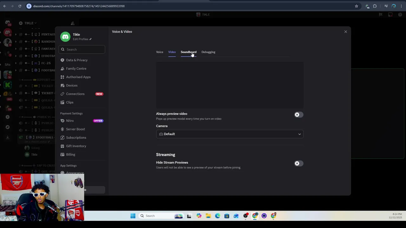The height and width of the screenshot is (228, 406).
Task: Click the browser Back arrow
Action: coord(4,6)
